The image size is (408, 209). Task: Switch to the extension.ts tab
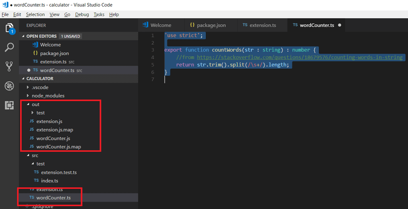262,25
